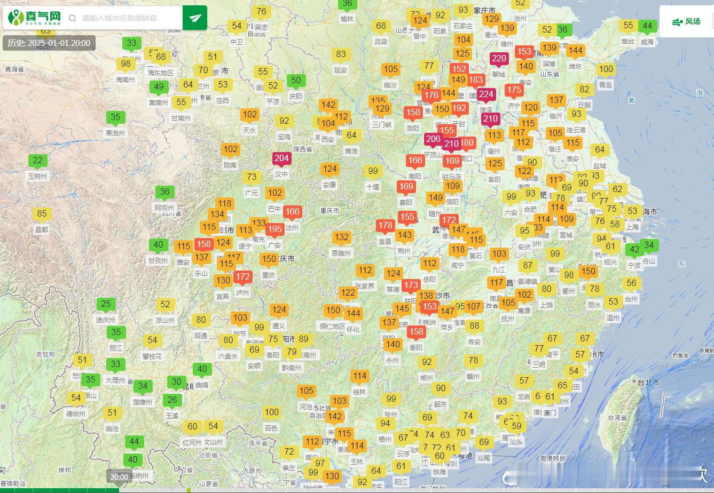Select the 150 AQI marker for 铜仁地区

point(333,311)
